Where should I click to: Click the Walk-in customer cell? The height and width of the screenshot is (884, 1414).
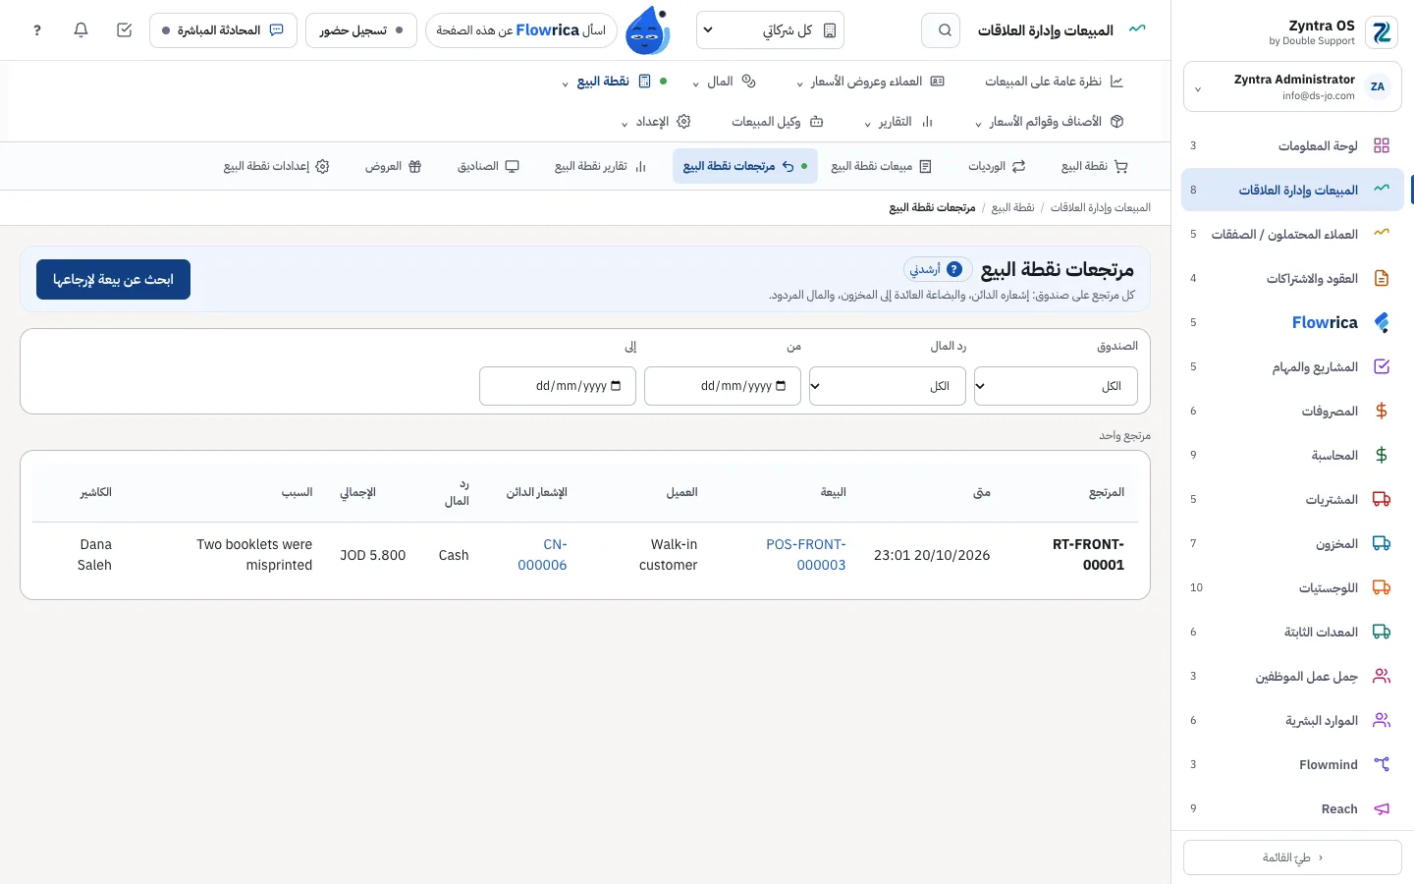coord(669,555)
